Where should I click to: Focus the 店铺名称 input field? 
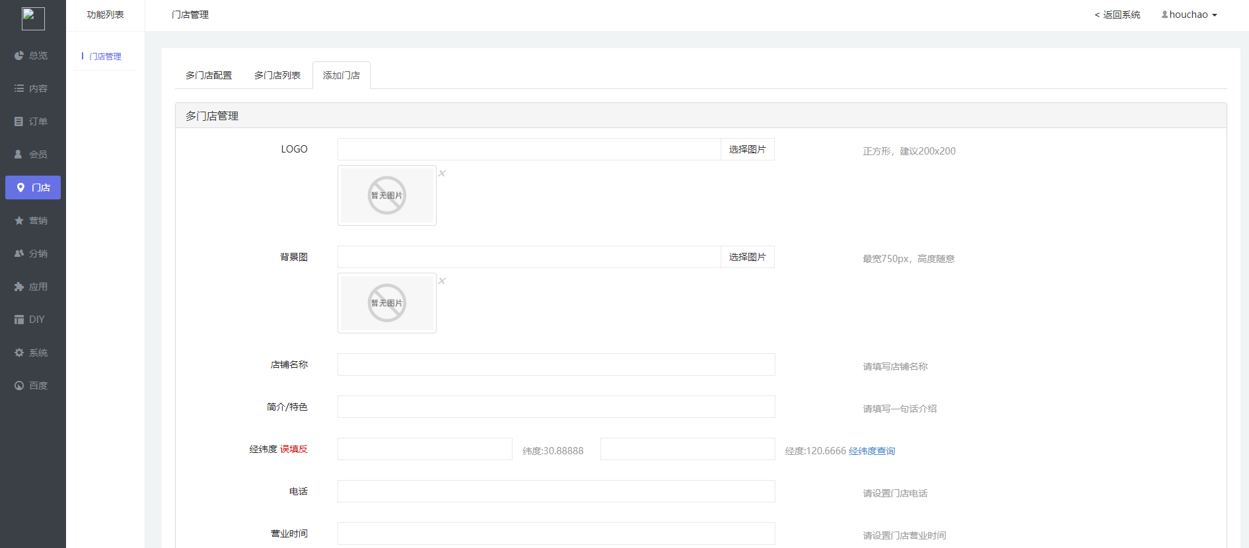tap(556, 364)
